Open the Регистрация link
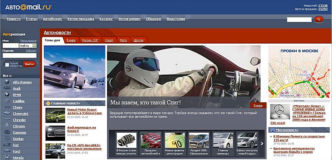 click(x=28, y=41)
